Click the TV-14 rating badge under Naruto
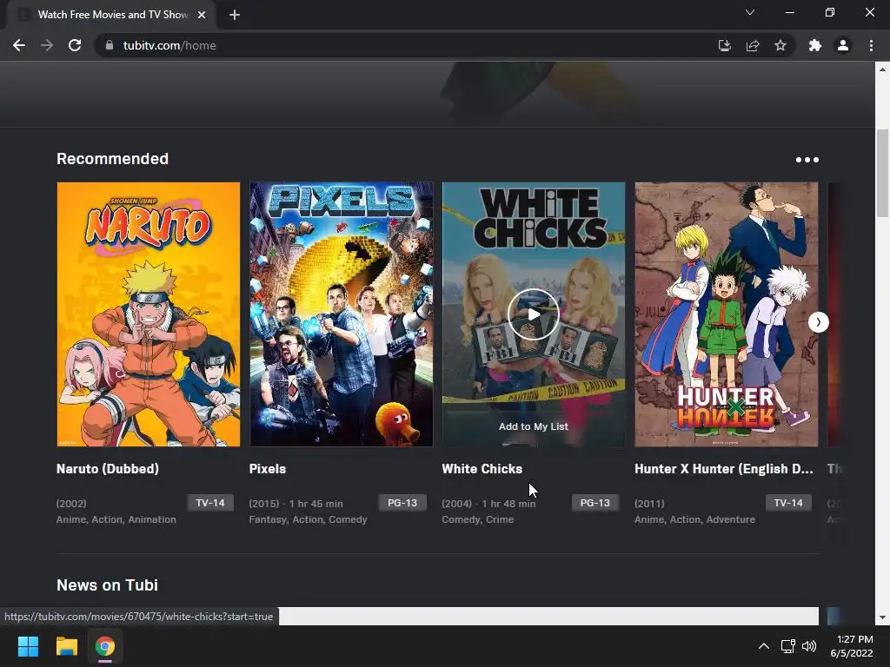Image resolution: width=890 pixels, height=667 pixels. [210, 503]
